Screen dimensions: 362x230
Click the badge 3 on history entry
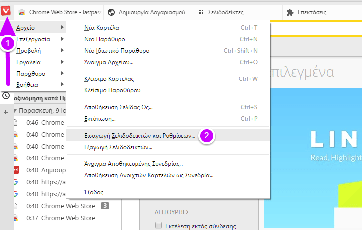[x=105, y=206]
